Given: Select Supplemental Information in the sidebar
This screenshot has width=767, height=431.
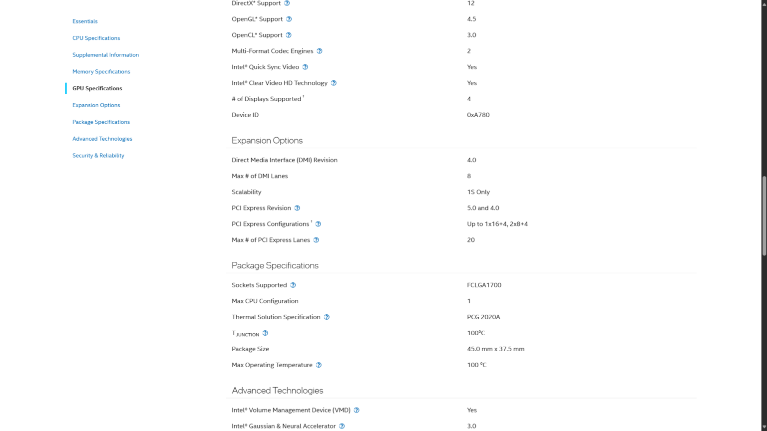Looking at the screenshot, I should (105, 55).
